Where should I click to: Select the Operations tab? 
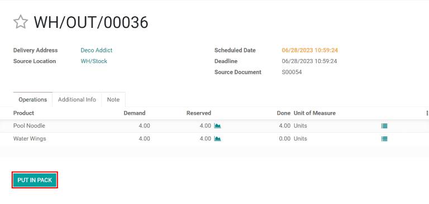tap(33, 99)
